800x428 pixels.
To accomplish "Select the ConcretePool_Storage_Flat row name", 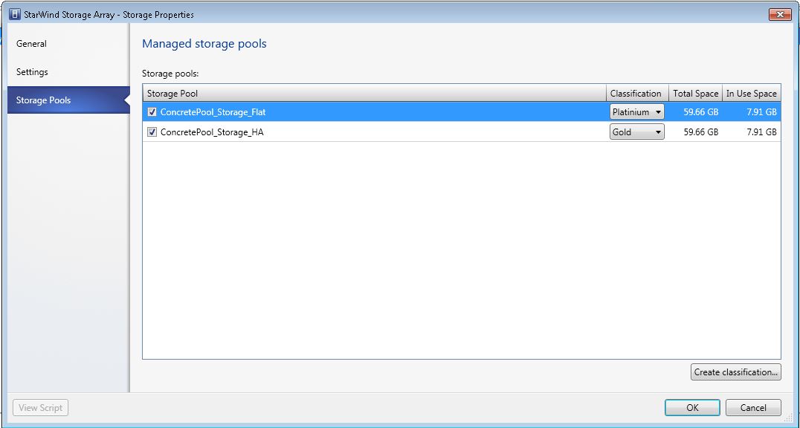I will click(213, 112).
